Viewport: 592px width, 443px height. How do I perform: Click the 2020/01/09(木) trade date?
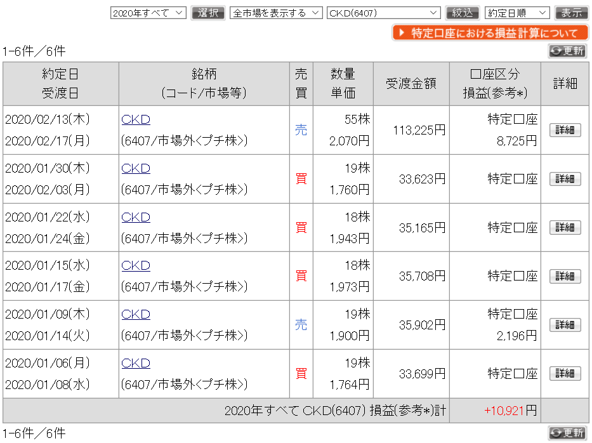pos(48,314)
